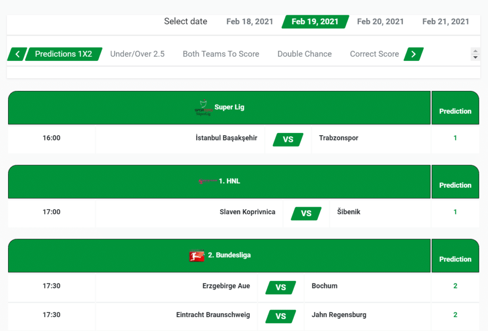
Task: Click the Erzgebirge Aue team name
Action: pyautogui.click(x=226, y=286)
